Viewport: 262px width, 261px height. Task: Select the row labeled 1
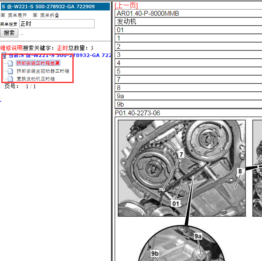[x=188, y=38]
